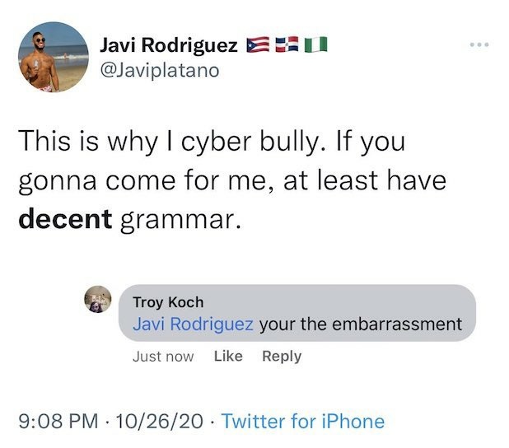Image resolution: width=509 pixels, height=448 pixels.
Task: Open the @Javiplatano handle
Action: 160,70
